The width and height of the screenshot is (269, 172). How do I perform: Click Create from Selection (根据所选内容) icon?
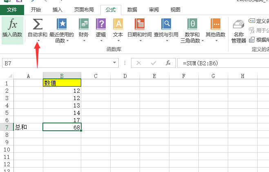click(252, 40)
